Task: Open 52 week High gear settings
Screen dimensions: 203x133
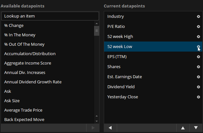Action: (x=198, y=37)
